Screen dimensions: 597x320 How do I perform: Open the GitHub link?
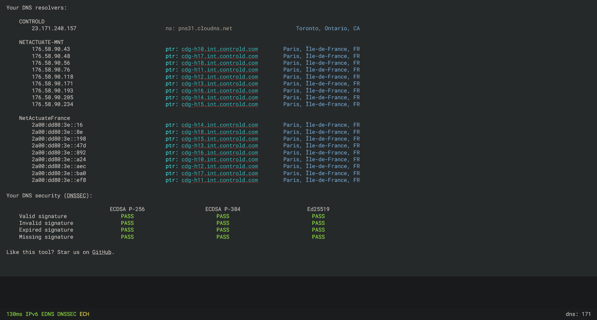102,252
